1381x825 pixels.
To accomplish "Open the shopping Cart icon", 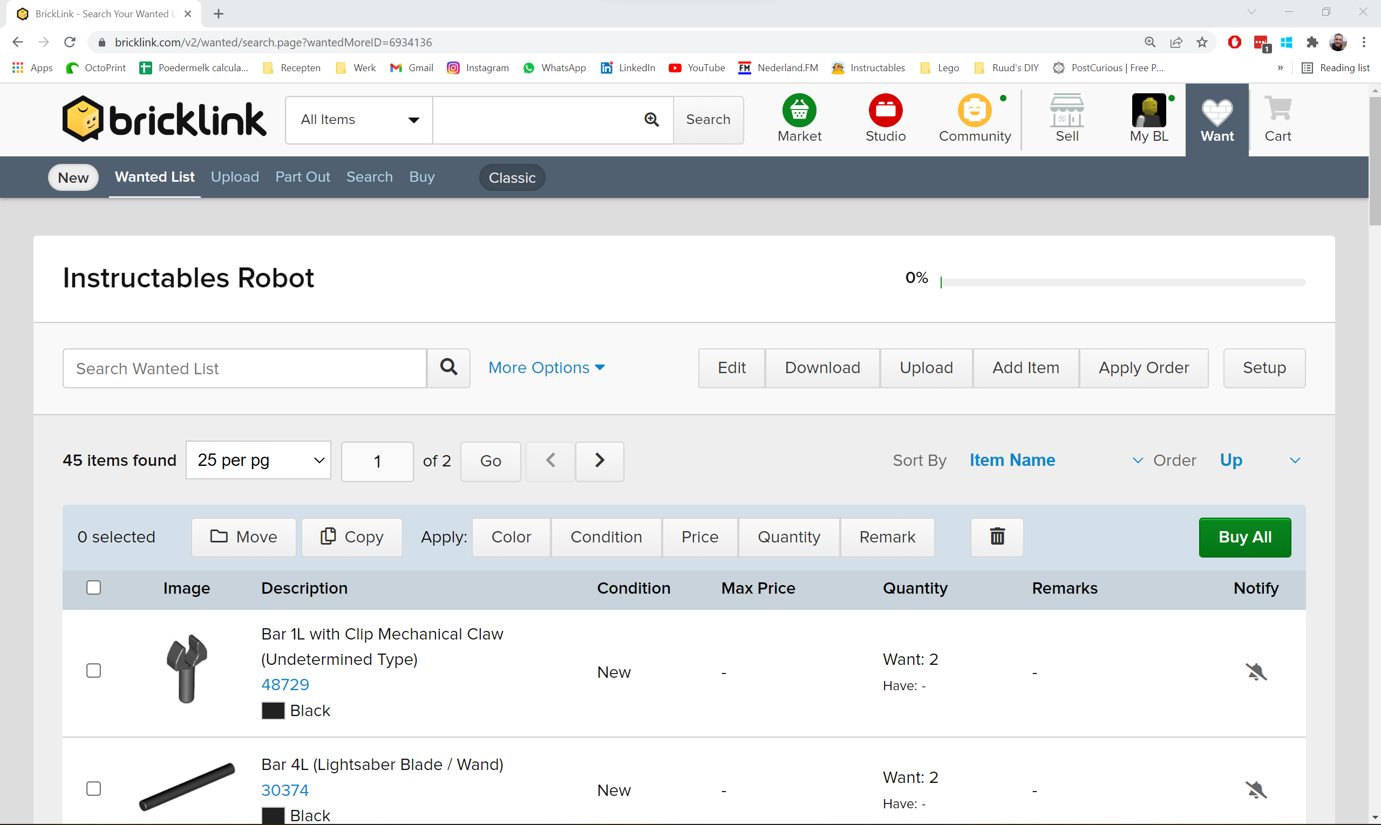I will tap(1277, 111).
